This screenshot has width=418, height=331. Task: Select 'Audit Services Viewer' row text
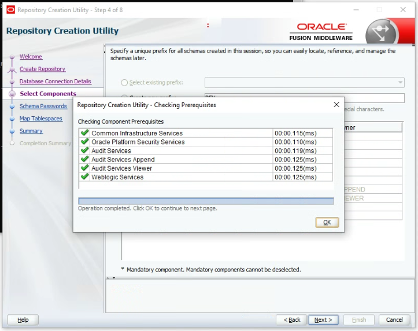coord(121,168)
